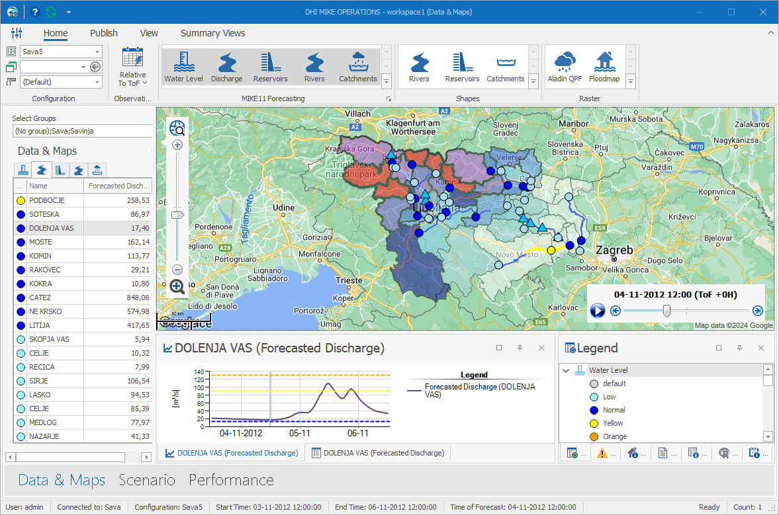Click the map magnifier zoom-in tool

click(177, 287)
